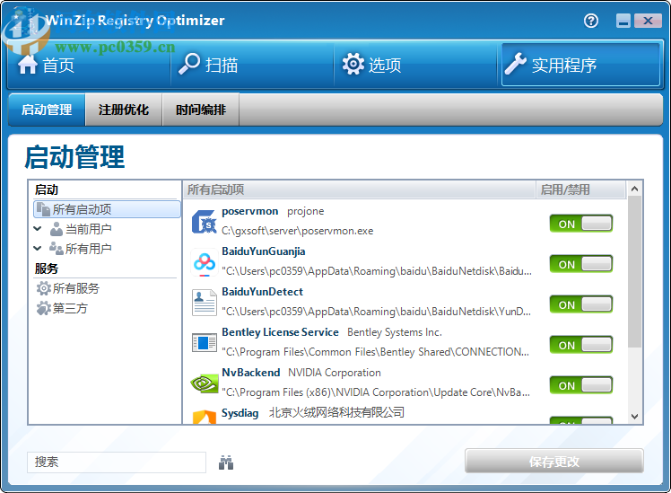Click the 所有启动项 pages icon
This screenshot has width=671, height=493.
point(43,209)
